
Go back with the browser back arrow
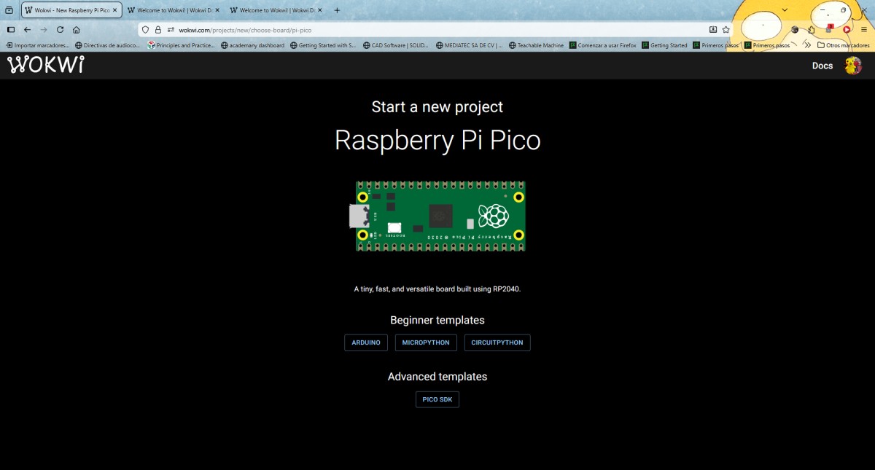[27, 30]
